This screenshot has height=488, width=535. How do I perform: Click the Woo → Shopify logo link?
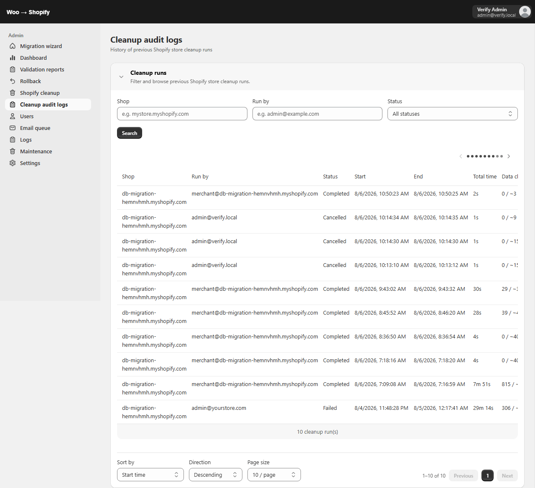28,12
